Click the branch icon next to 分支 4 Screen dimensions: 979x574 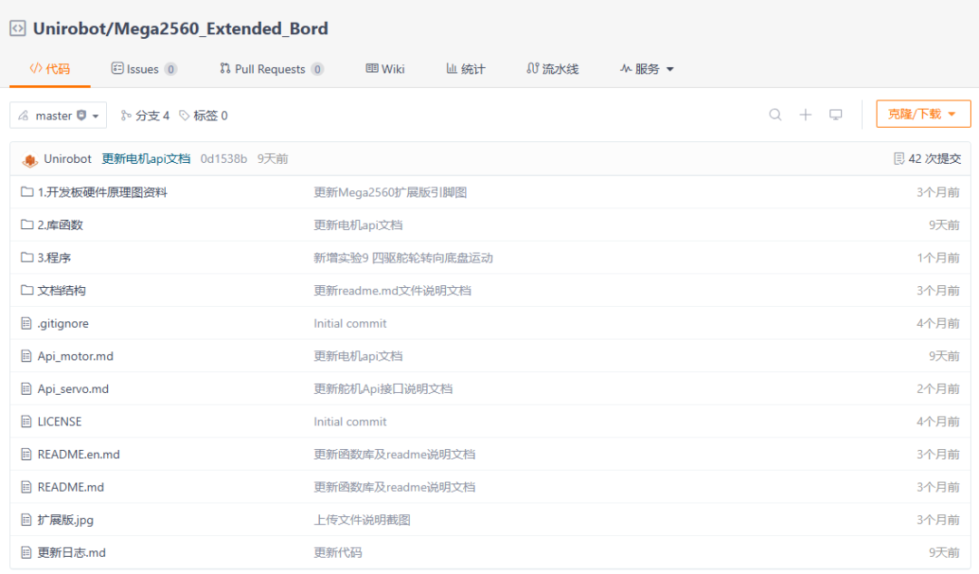tap(126, 115)
